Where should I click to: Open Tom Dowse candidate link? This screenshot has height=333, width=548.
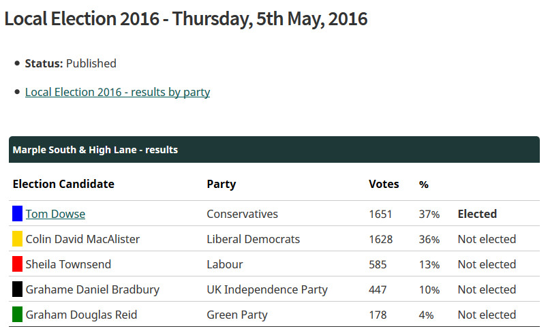(x=55, y=214)
